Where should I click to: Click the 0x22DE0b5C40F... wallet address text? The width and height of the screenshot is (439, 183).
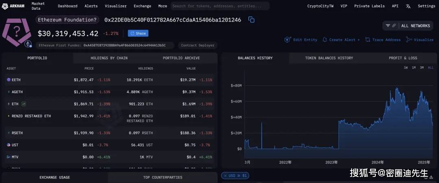172,20
